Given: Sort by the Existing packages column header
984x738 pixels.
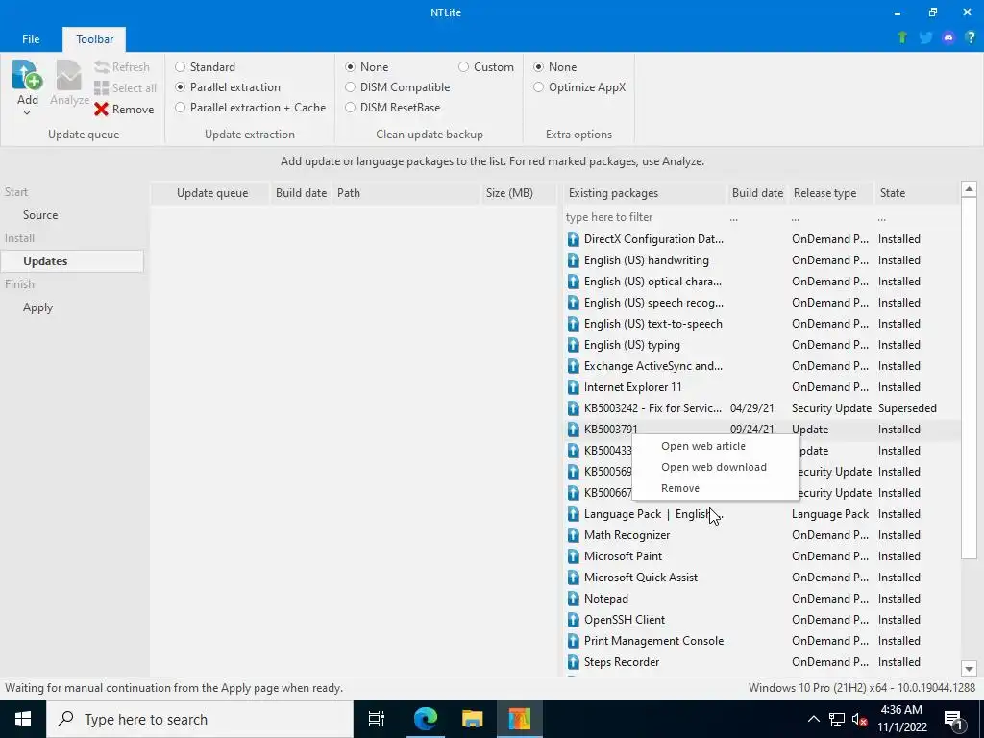Looking at the screenshot, I should [x=645, y=193].
